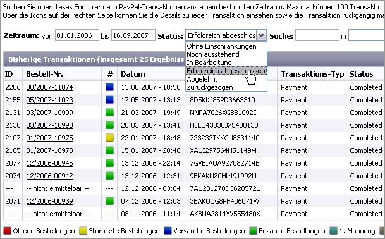The image size is (385, 239).
Task: Click yellow status square for order 01/2007-10975
Action: tap(109, 138)
